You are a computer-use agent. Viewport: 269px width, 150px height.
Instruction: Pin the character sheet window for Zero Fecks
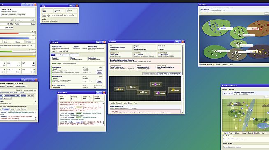click(23, 5)
